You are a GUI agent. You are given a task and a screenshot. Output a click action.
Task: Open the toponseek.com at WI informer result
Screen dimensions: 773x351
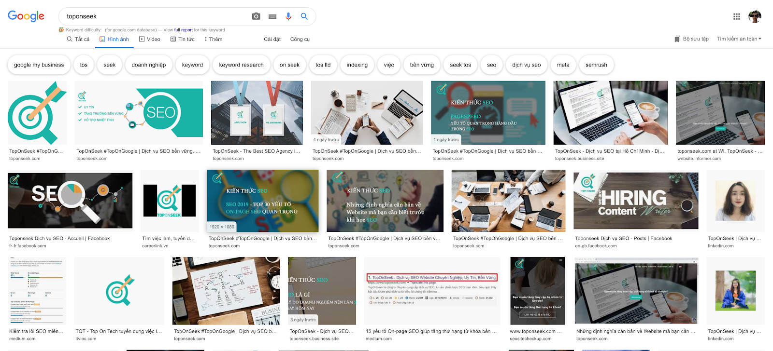tap(720, 151)
